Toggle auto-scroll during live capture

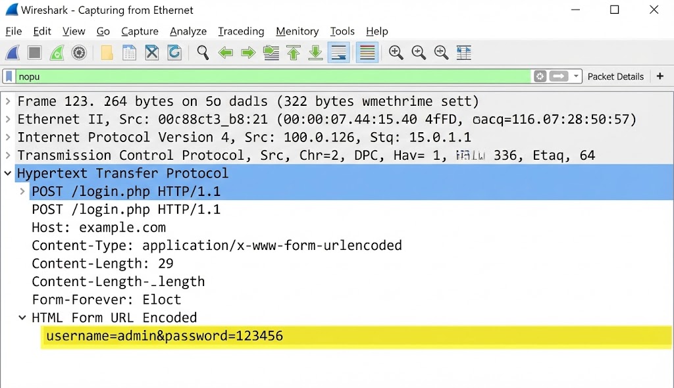pyautogui.click(x=338, y=53)
